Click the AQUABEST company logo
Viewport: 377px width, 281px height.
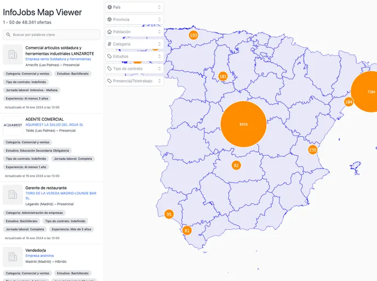point(13,125)
